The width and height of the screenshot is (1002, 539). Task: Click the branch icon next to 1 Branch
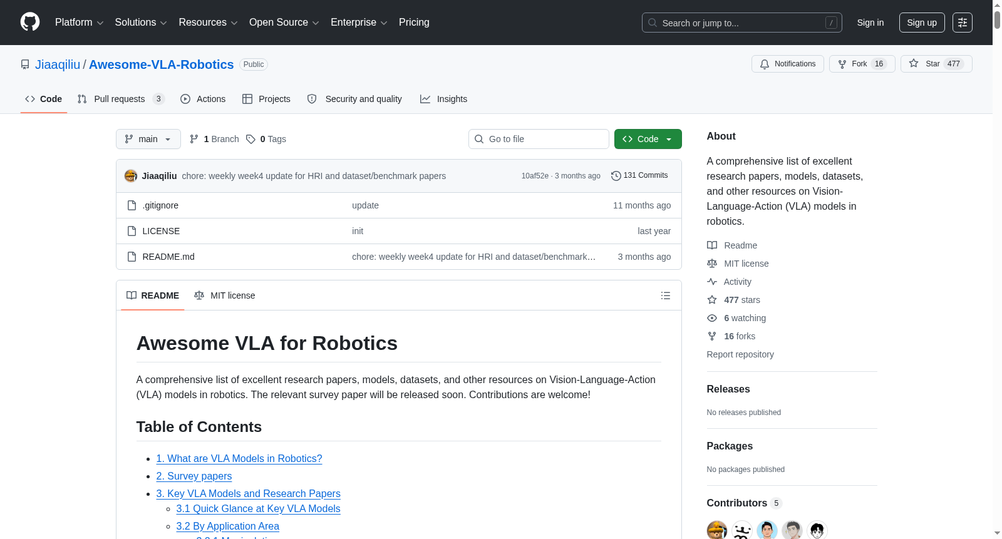194,139
